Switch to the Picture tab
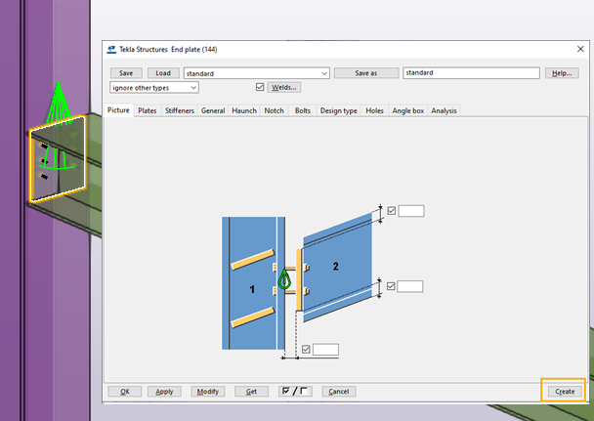Screen dimensions: 594x421 click(x=118, y=110)
